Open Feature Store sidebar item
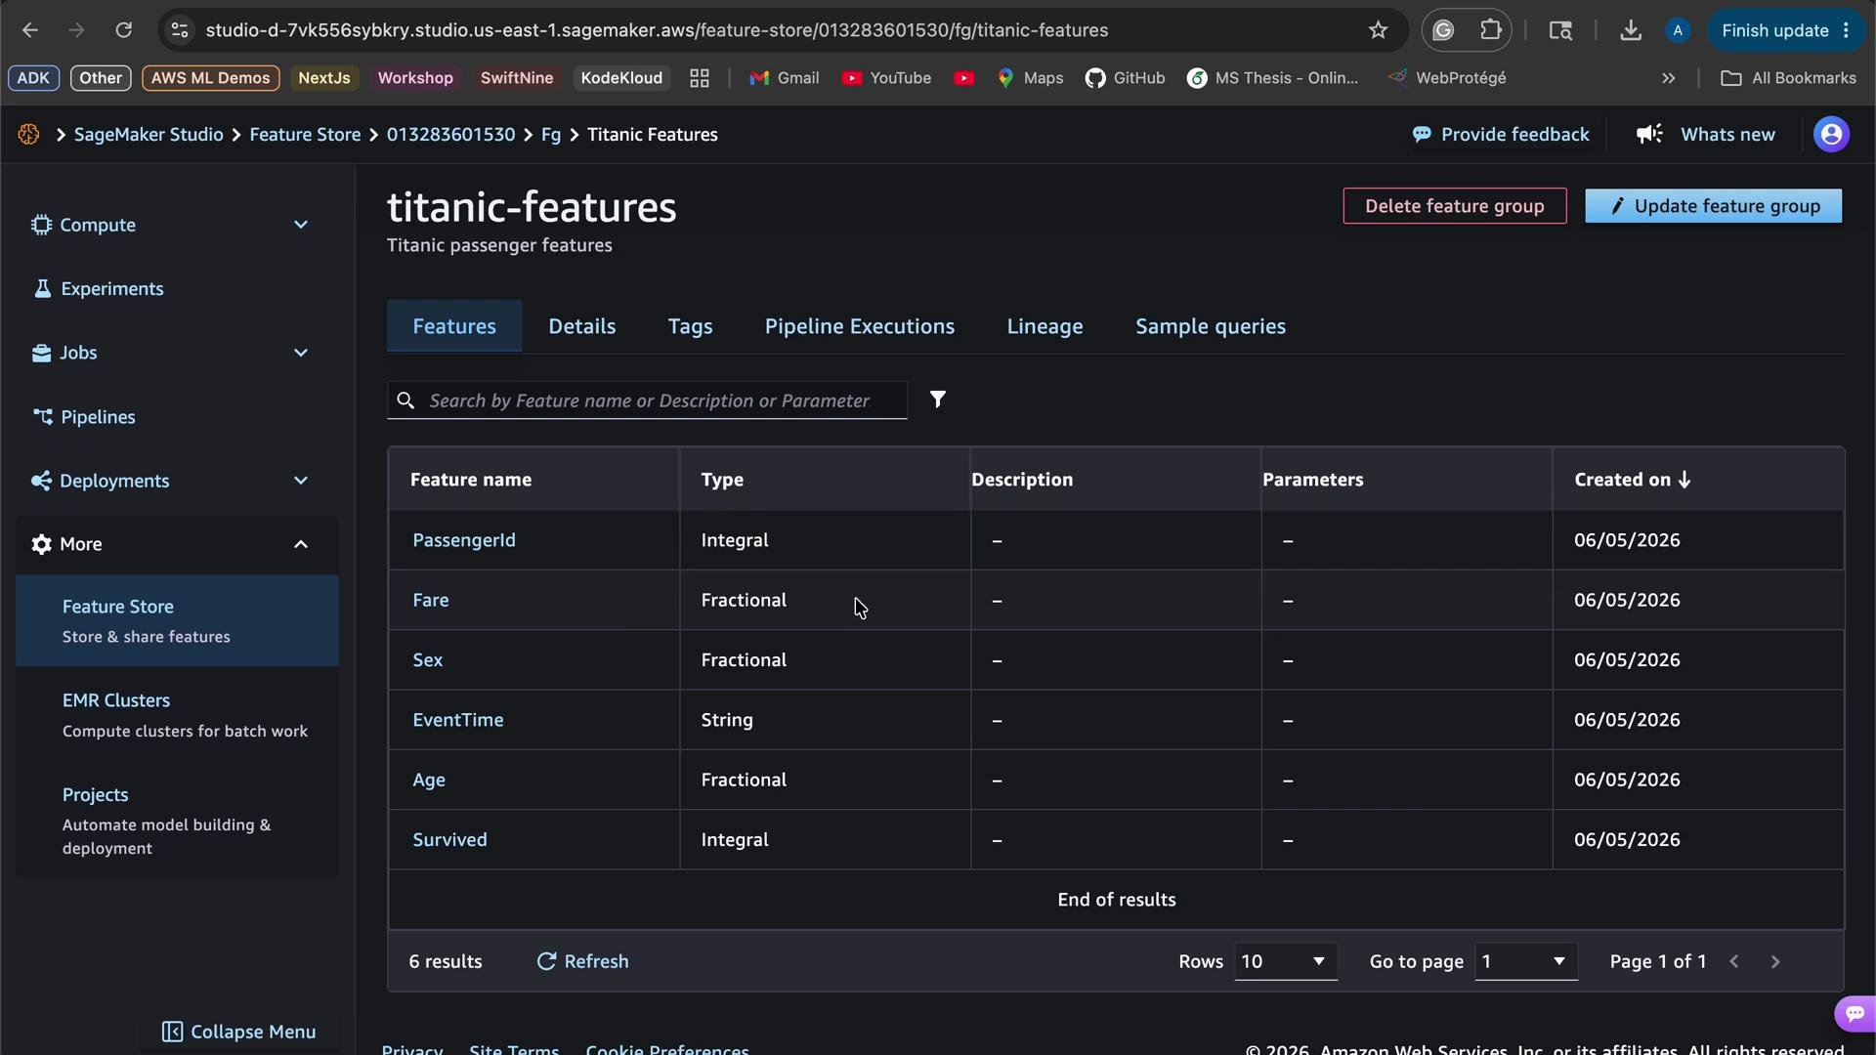 177,621
